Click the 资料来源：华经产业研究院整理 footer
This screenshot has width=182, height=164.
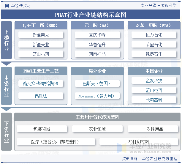tap(150, 159)
